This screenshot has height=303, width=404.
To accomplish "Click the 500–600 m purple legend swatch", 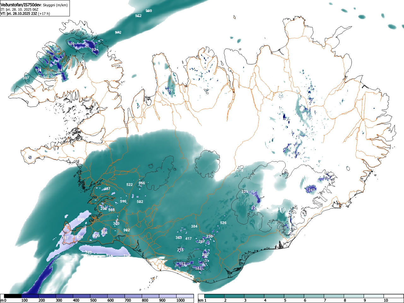I will click(x=99, y=296).
